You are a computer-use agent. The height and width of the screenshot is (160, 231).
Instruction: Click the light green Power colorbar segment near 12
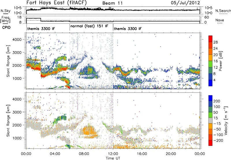210,64
